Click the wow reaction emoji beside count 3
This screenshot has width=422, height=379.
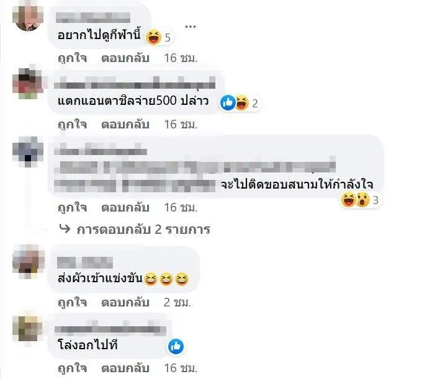click(x=362, y=200)
